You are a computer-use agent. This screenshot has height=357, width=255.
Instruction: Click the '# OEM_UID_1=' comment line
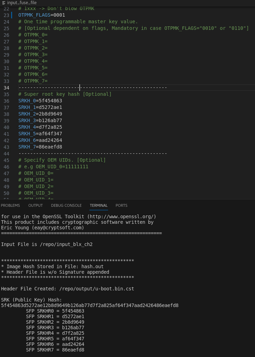(36, 180)
